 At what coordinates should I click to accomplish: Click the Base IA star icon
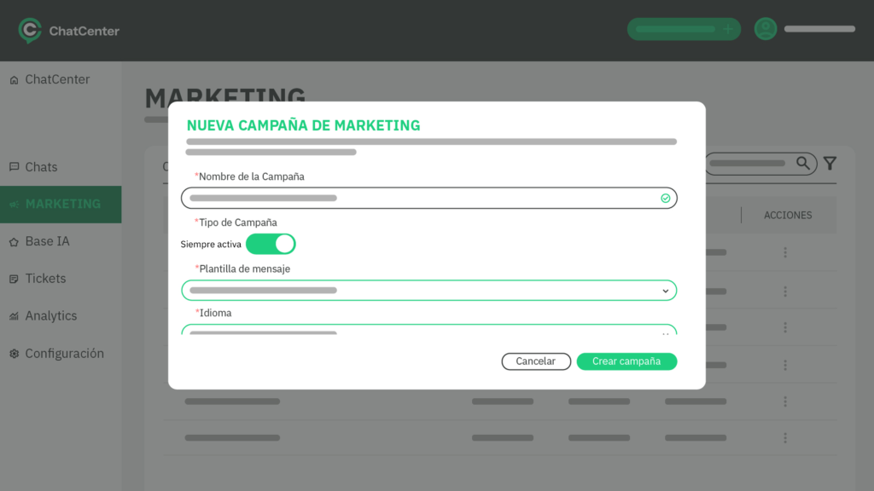coord(14,242)
